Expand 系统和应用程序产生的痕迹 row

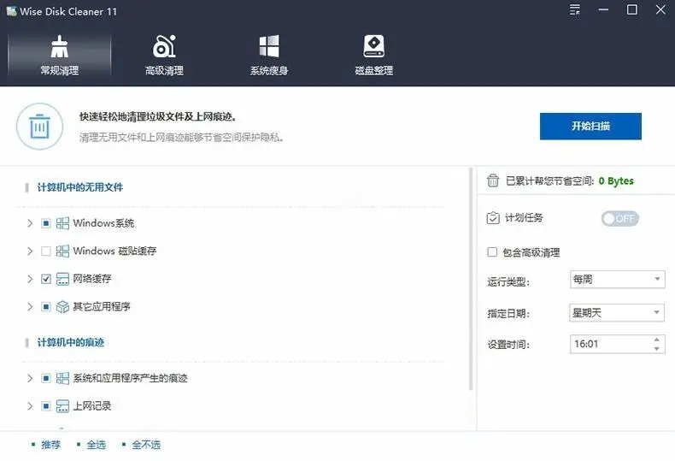(30, 378)
